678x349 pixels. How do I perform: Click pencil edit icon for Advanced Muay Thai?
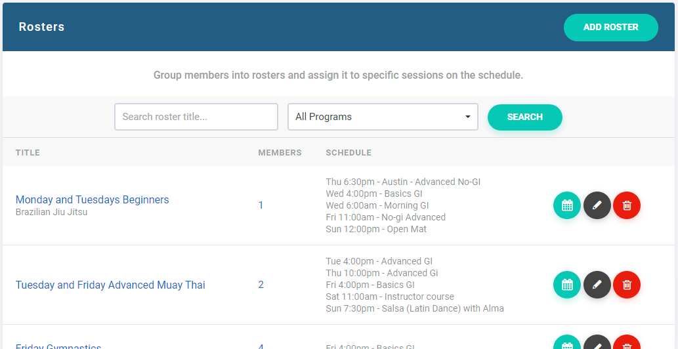(x=597, y=285)
